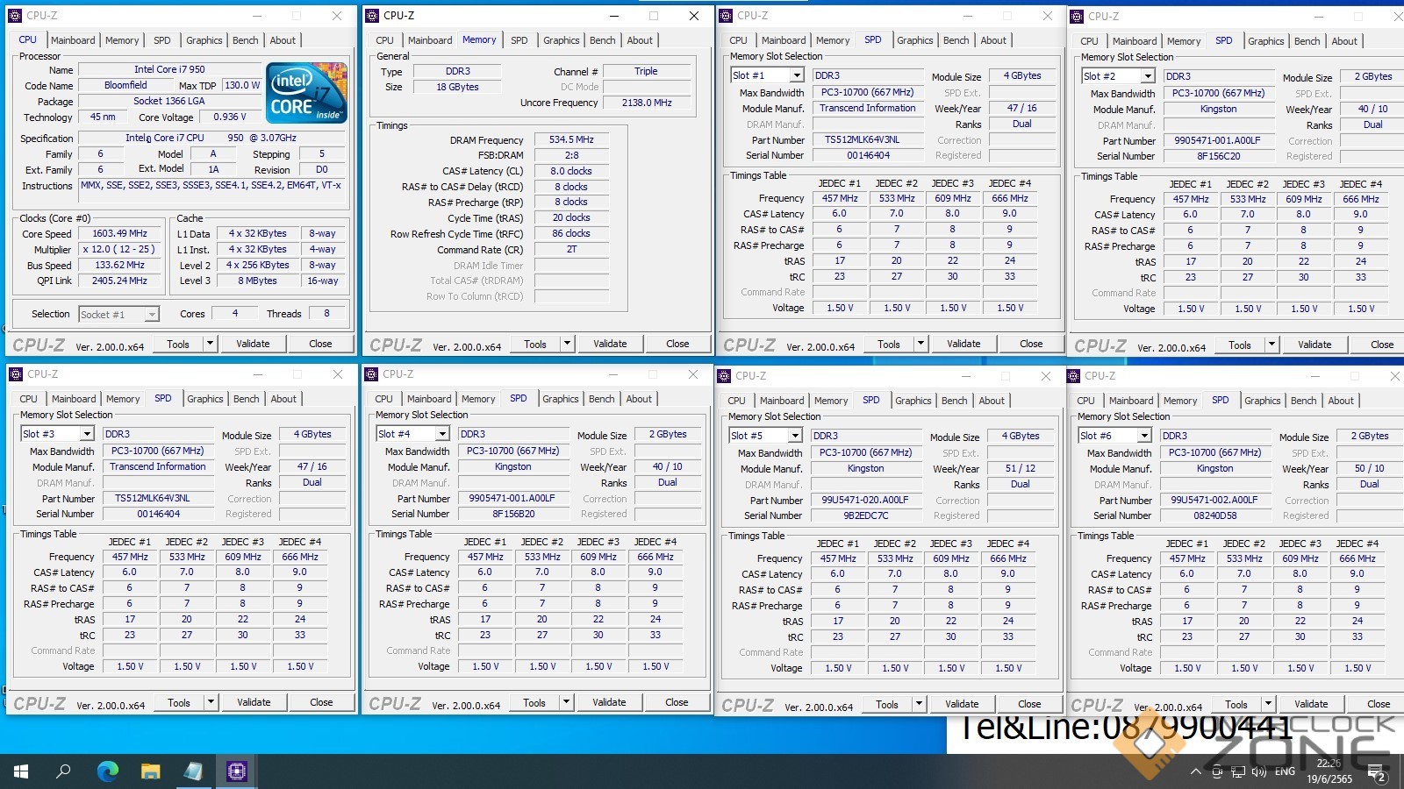
Task: Switch to Mainboard tab in Processor window
Action: [x=73, y=40]
